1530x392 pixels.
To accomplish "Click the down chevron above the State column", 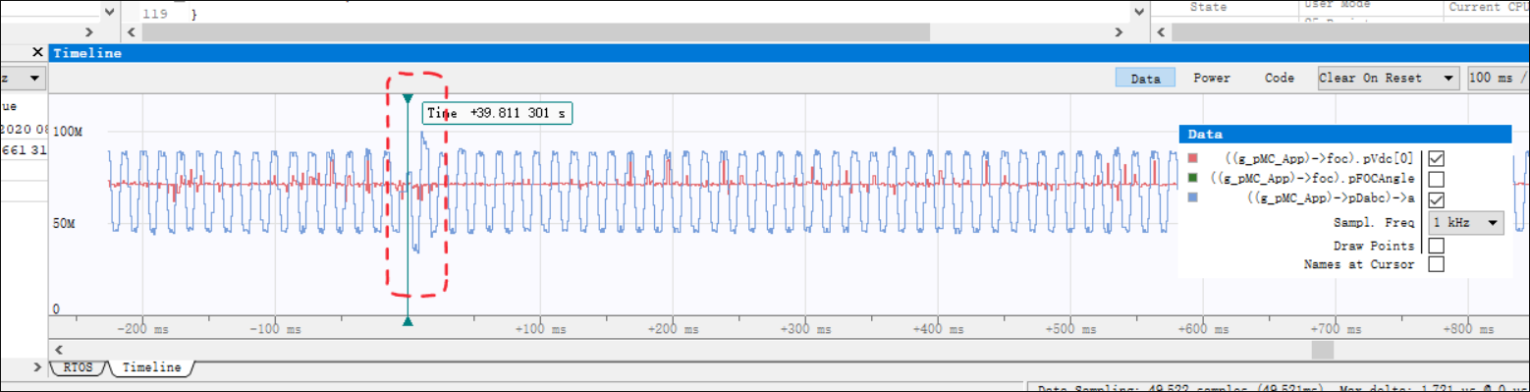I will [x=1139, y=12].
